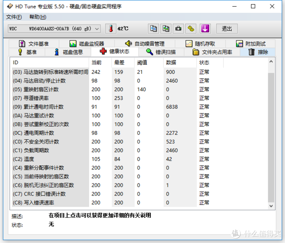Open the 文件(F) menu

click(x=13, y=17)
